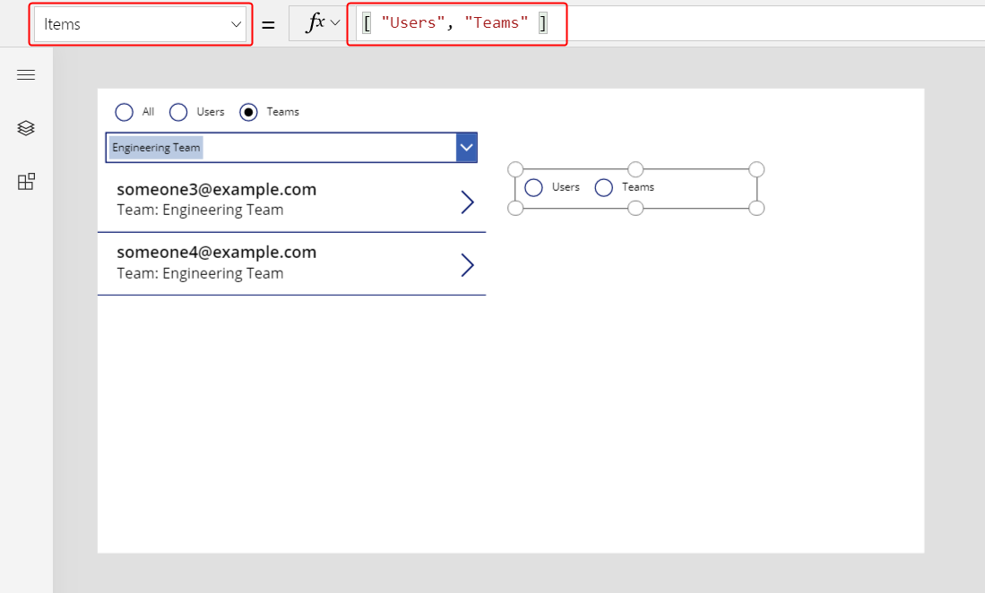Click the bottom-middle handle of radio control

635,209
